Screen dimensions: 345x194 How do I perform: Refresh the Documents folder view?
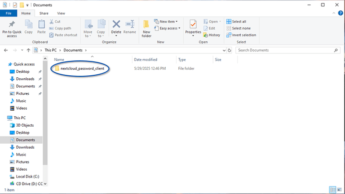(229, 50)
